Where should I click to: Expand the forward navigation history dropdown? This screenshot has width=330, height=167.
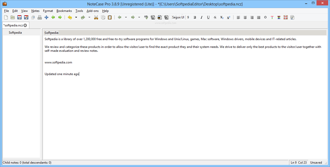(x=139, y=17)
